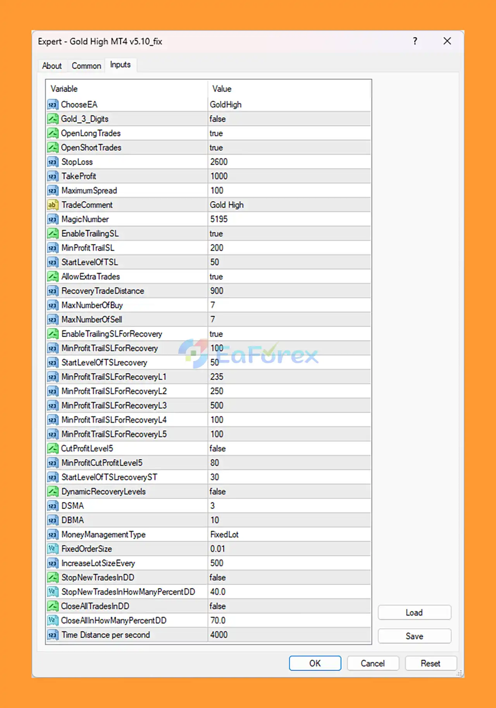
Task: Click the decimal icon beside CloseAllInHowManyPercentDD
Action: [x=53, y=620]
